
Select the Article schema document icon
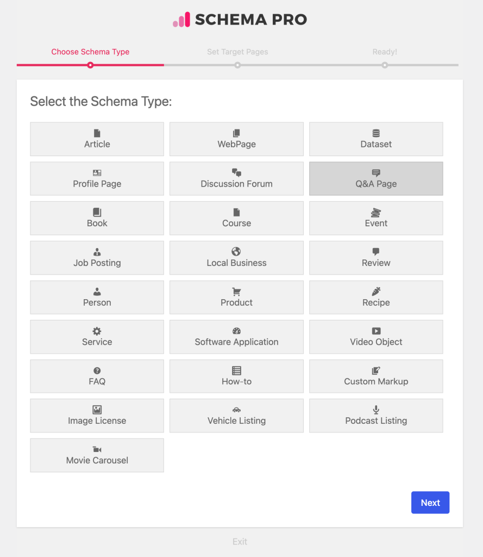click(x=97, y=133)
